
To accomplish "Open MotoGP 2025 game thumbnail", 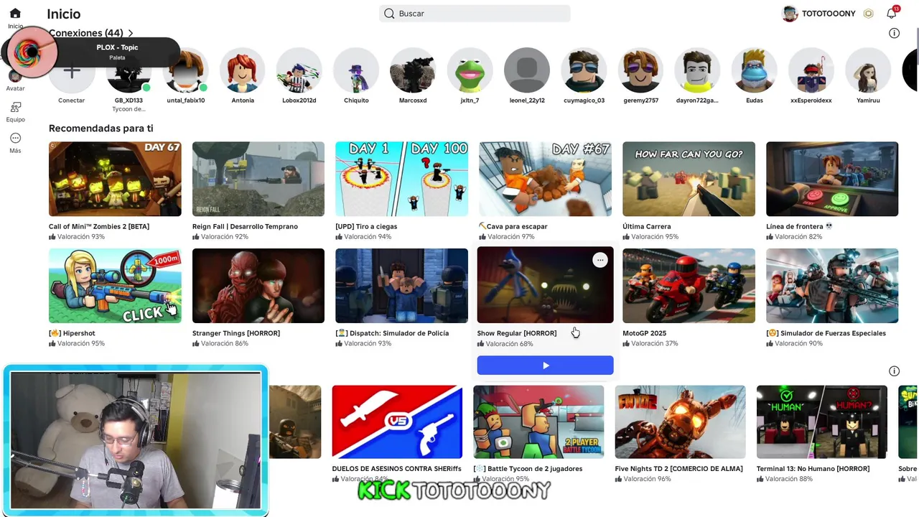I will click(689, 286).
